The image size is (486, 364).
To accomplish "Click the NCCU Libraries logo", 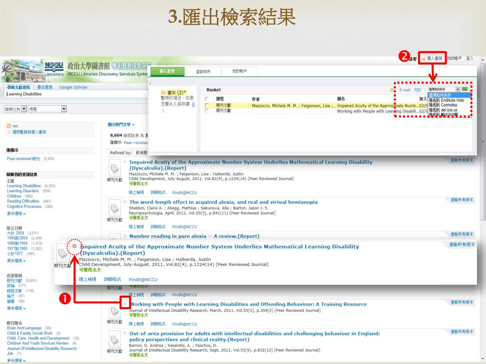I will 54,69.
